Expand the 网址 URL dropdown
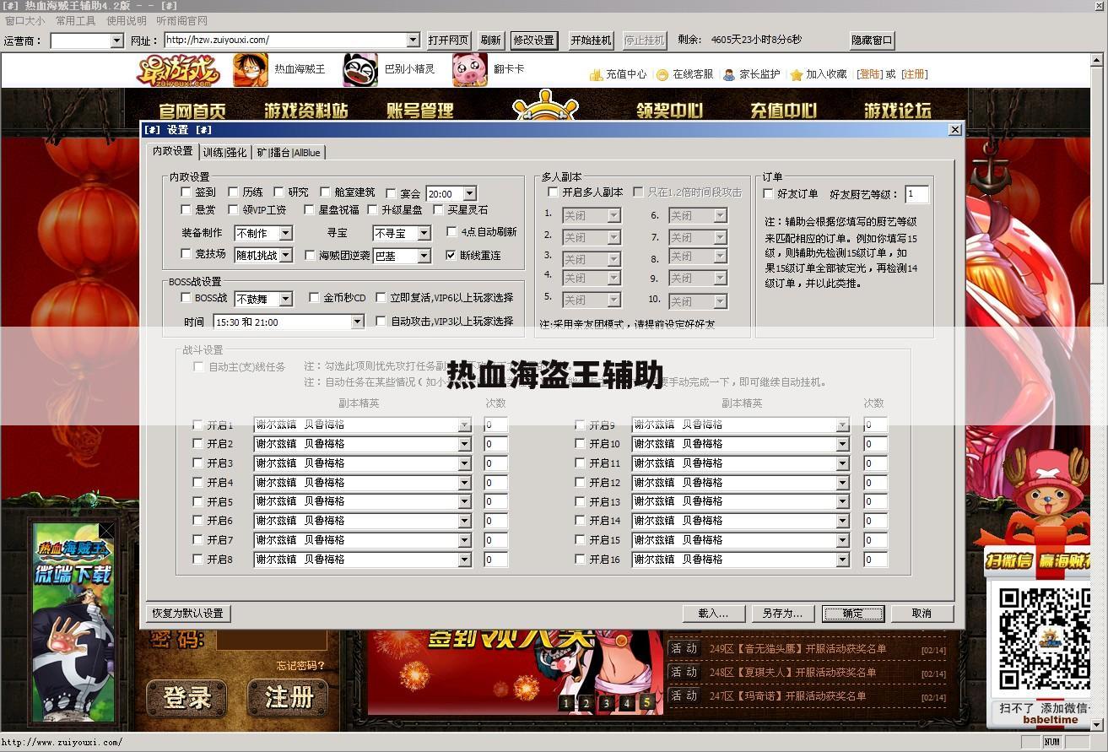1108x752 pixels. click(x=413, y=40)
